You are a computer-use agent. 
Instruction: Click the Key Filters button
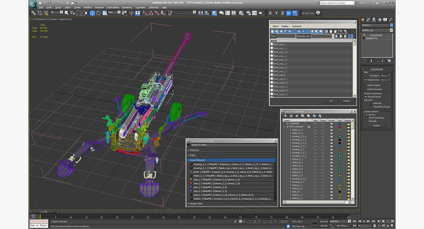tap(343, 226)
